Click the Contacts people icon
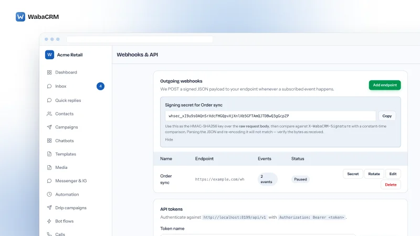Image resolution: width=420 pixels, height=236 pixels. (x=49, y=114)
